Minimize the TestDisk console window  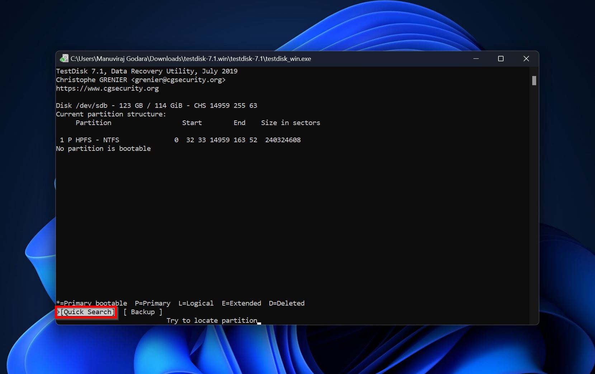click(476, 58)
